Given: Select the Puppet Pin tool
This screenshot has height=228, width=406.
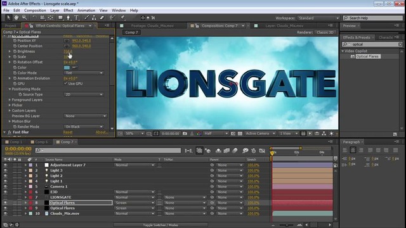Looking at the screenshot, I should [122, 18].
